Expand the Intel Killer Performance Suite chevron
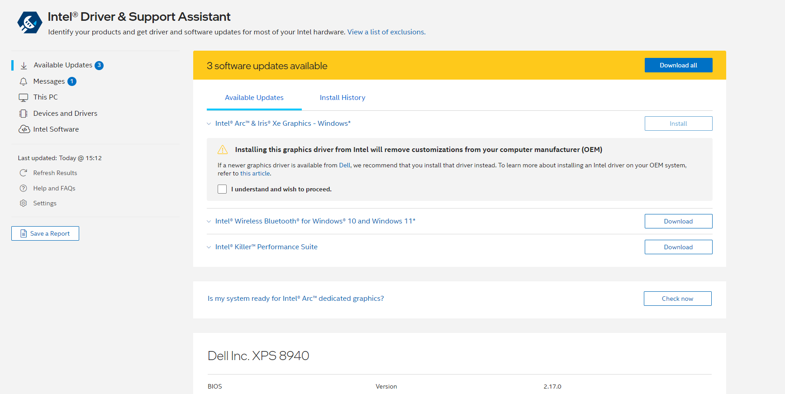This screenshot has width=785, height=394. (209, 247)
